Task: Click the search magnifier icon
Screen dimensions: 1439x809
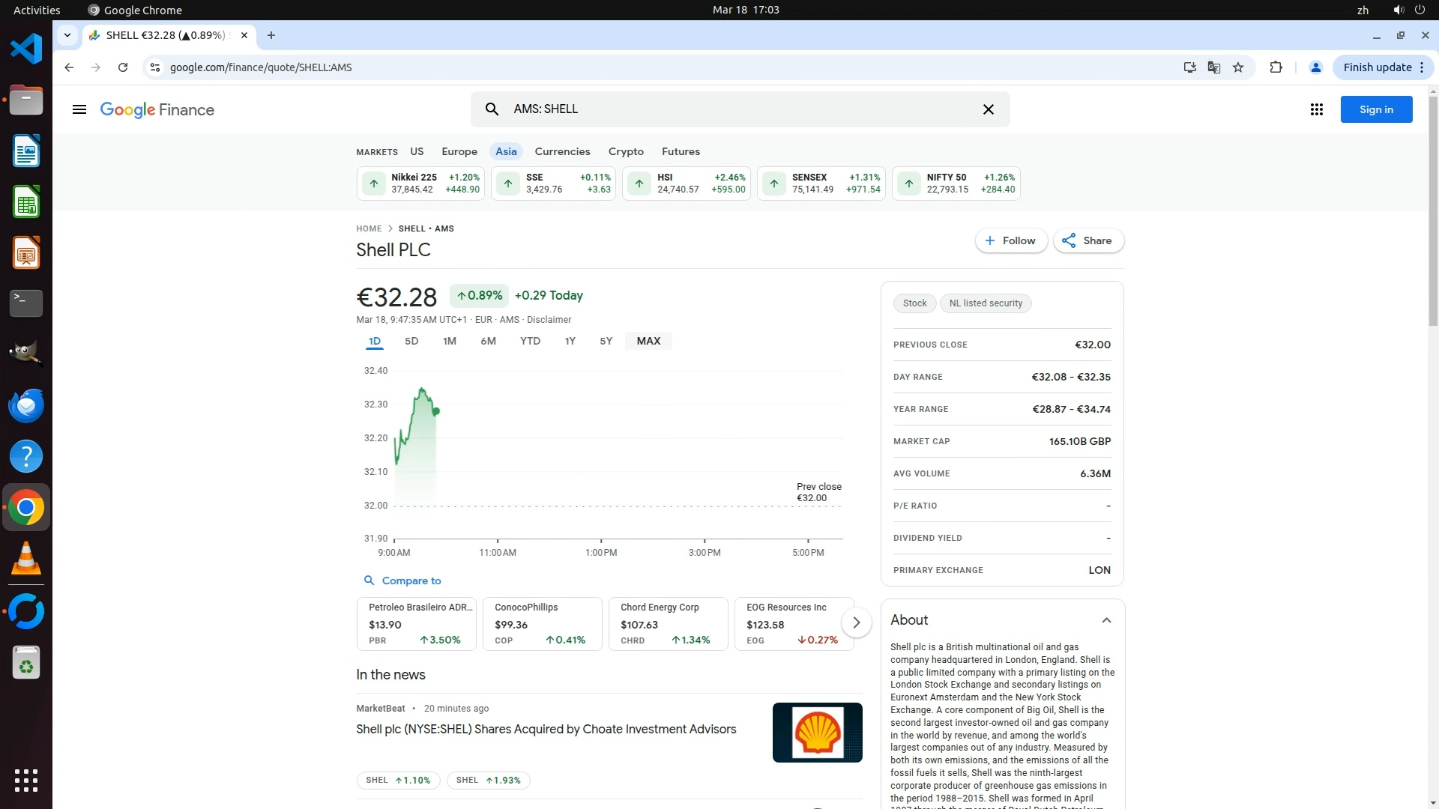Action: click(492, 109)
